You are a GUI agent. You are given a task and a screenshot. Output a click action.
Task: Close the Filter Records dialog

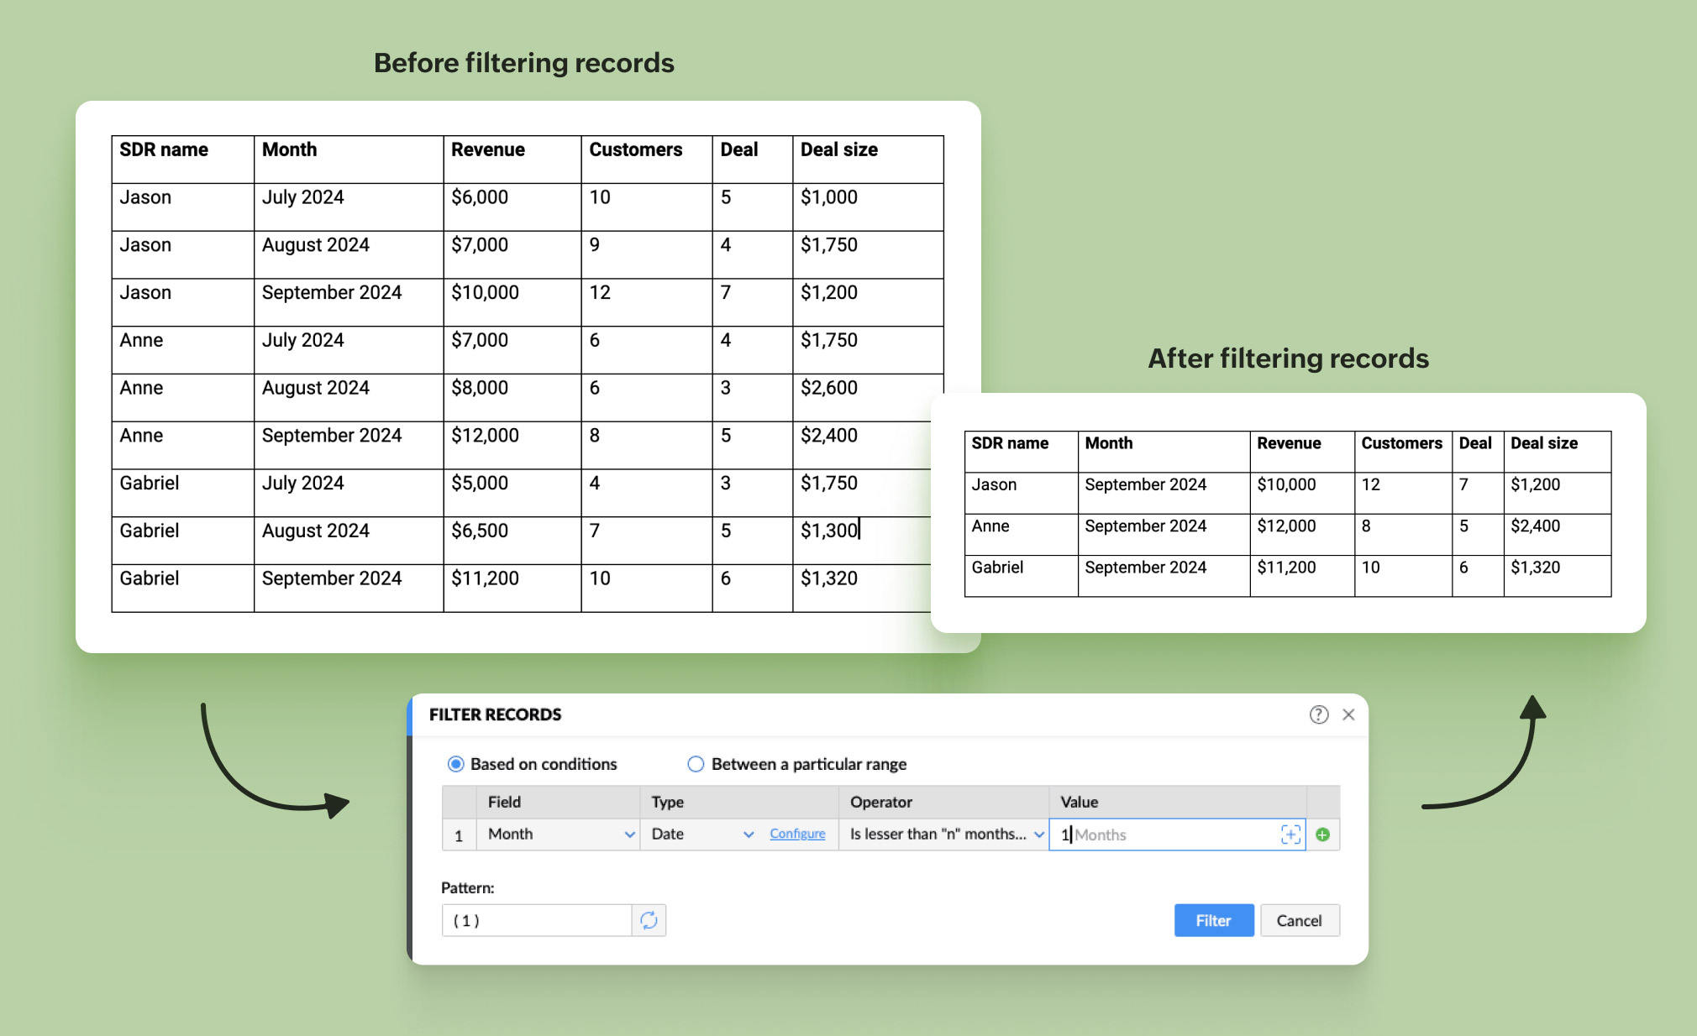[x=1348, y=714]
